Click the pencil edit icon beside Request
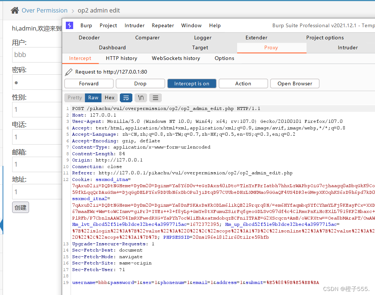 [x=69, y=72]
